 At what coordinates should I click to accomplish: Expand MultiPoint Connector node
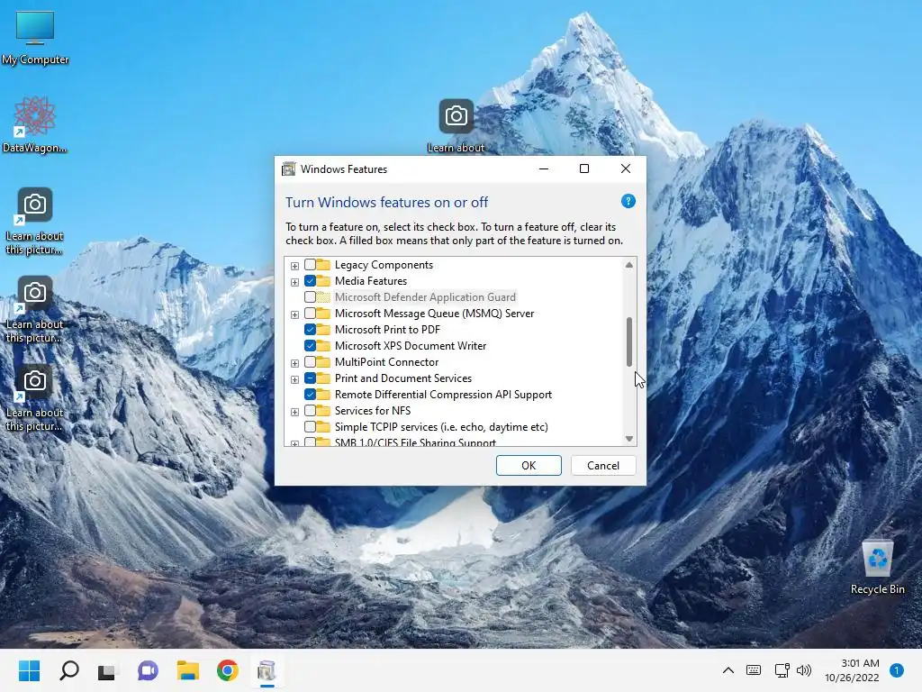[x=294, y=363]
